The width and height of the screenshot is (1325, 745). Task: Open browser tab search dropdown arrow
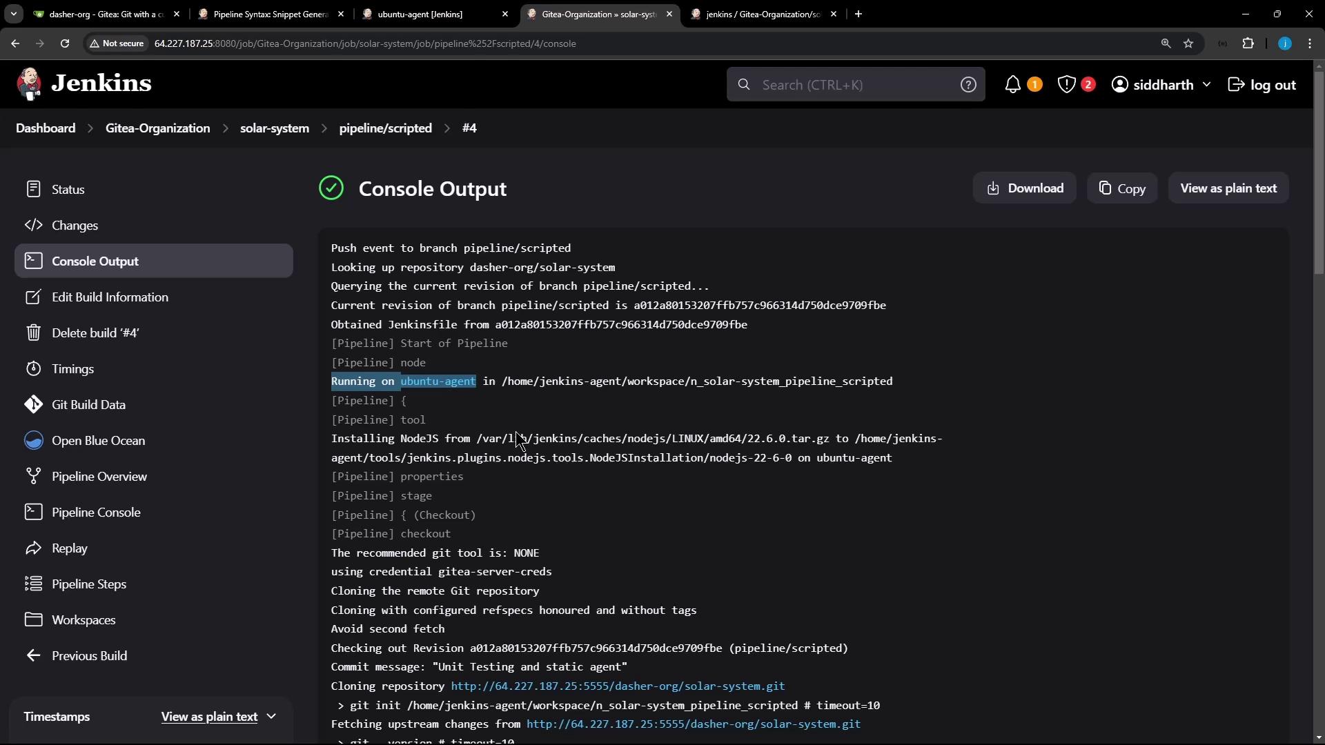(14, 14)
